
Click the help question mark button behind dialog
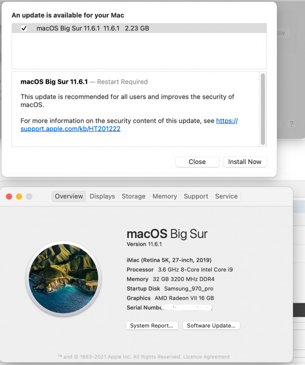(291, 124)
